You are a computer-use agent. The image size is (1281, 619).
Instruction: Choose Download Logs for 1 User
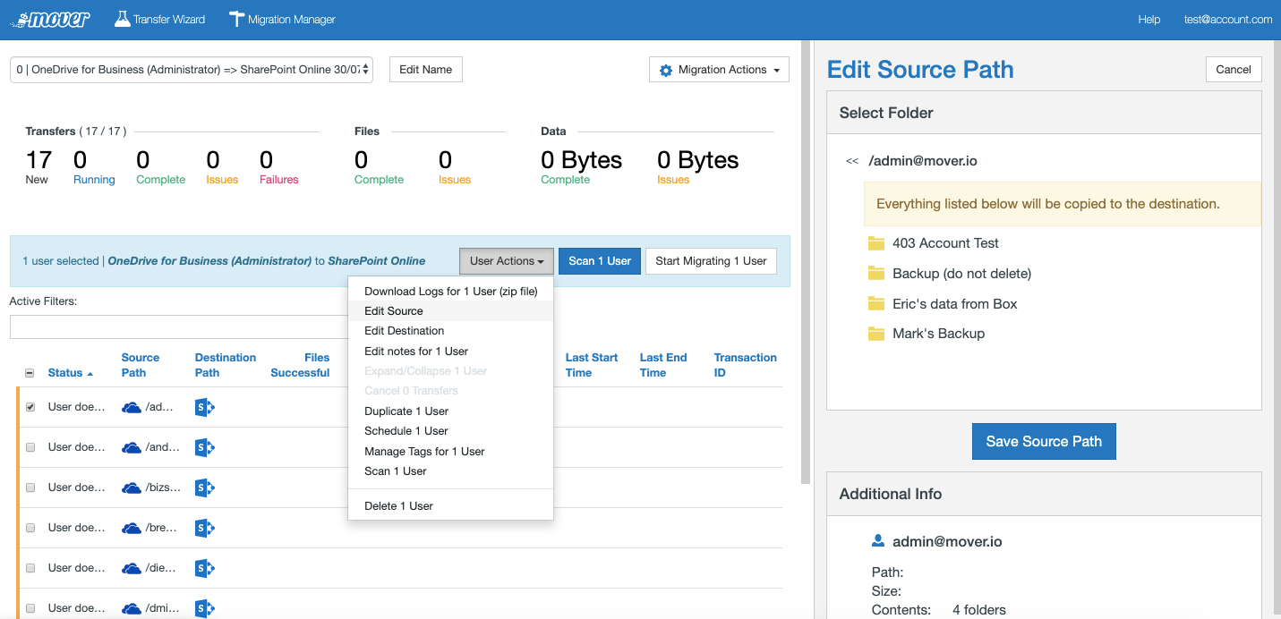click(x=450, y=292)
